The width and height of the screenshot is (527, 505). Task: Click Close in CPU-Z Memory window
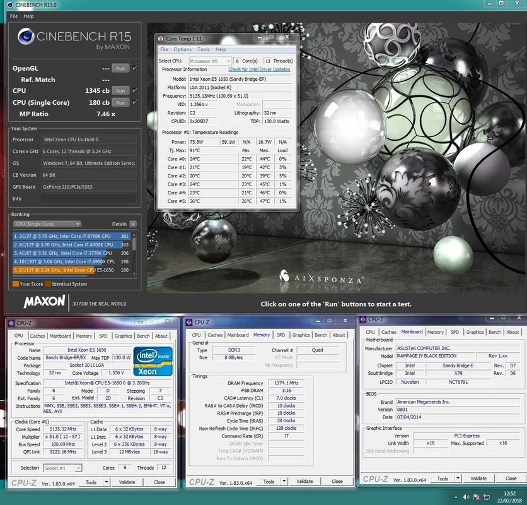click(x=337, y=482)
